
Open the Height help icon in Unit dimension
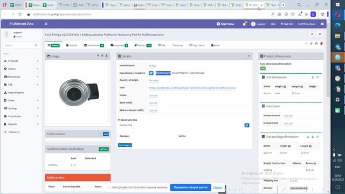pyautogui.click(x=285, y=87)
